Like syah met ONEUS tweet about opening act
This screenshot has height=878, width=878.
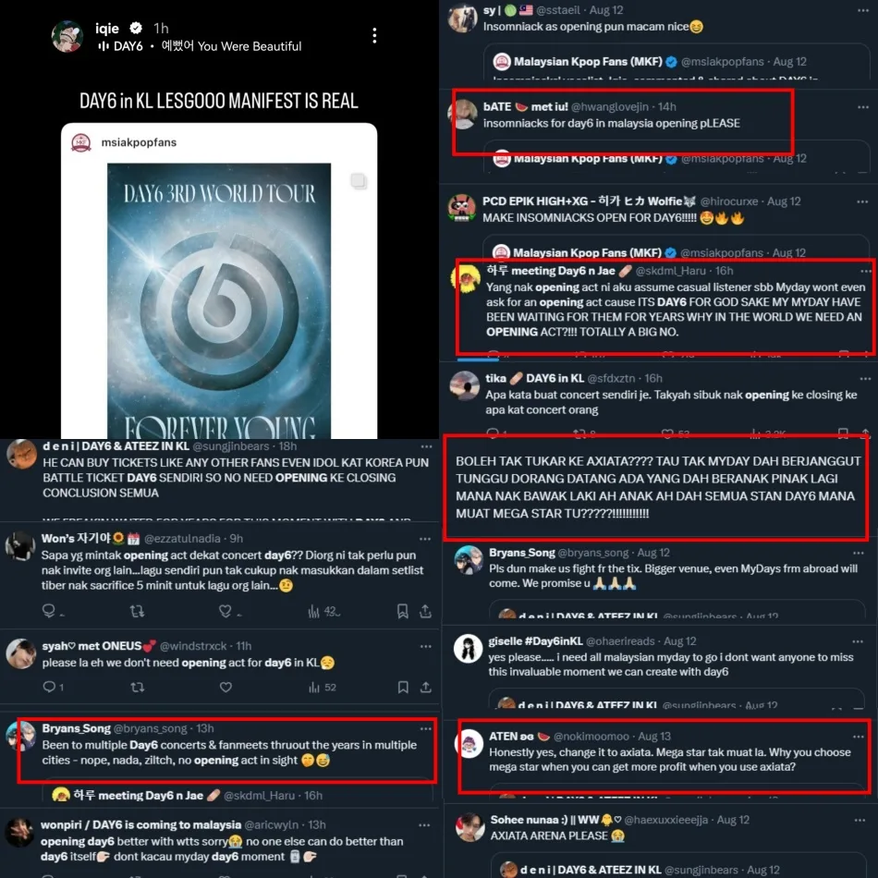click(x=226, y=687)
